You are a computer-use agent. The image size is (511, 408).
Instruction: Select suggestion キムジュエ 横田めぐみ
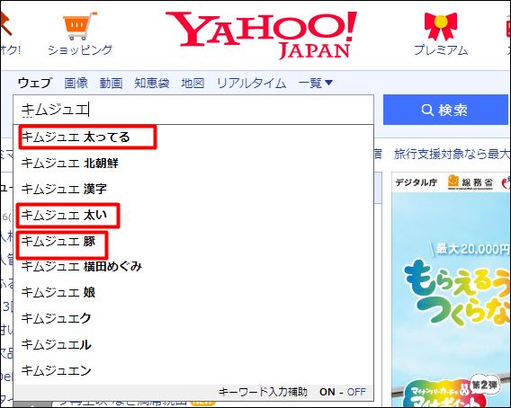pos(193,267)
